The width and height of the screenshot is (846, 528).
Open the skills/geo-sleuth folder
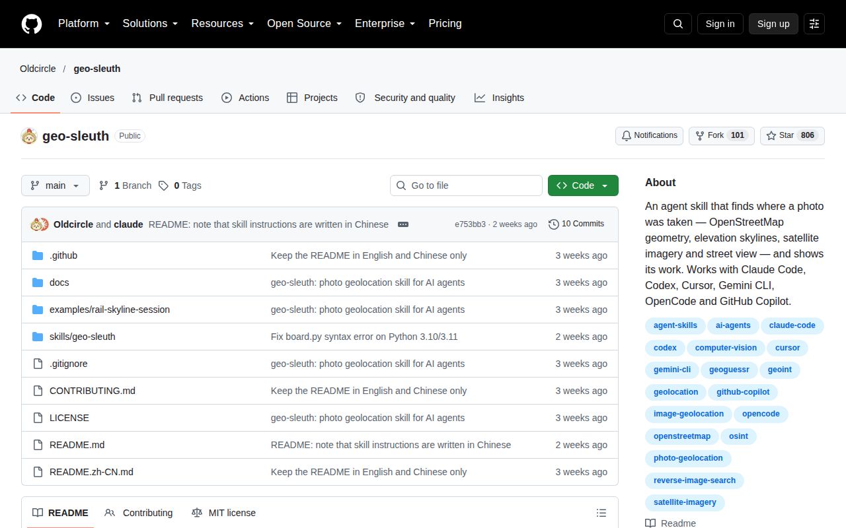(83, 337)
